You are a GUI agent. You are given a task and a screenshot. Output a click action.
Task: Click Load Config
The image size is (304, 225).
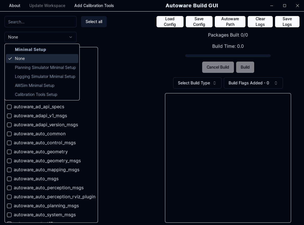pos(170,22)
